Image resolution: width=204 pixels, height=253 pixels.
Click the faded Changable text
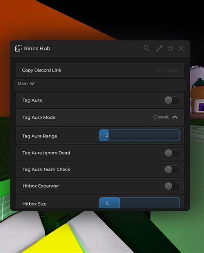pyautogui.click(x=169, y=71)
